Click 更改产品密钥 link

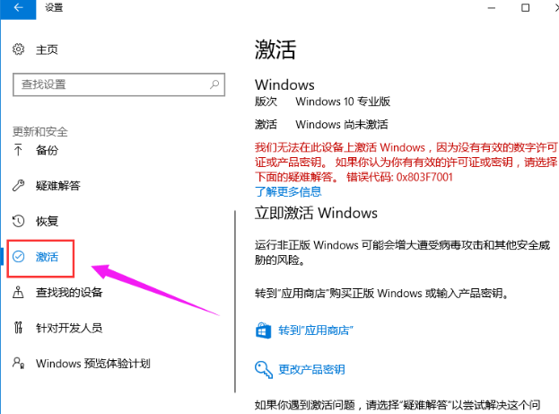pos(311,369)
